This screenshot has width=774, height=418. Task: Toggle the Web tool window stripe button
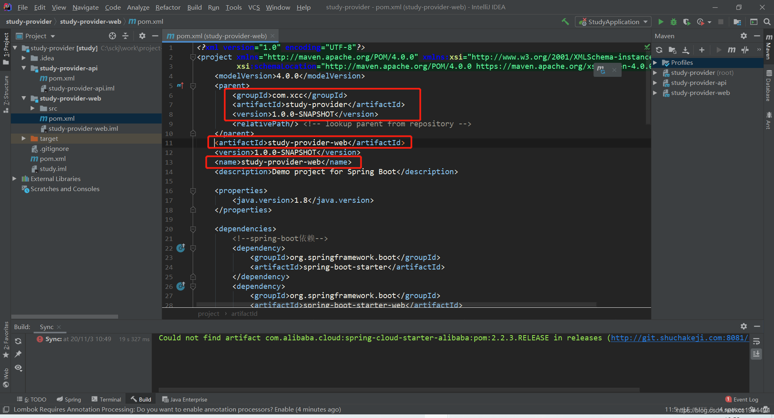click(x=6, y=377)
